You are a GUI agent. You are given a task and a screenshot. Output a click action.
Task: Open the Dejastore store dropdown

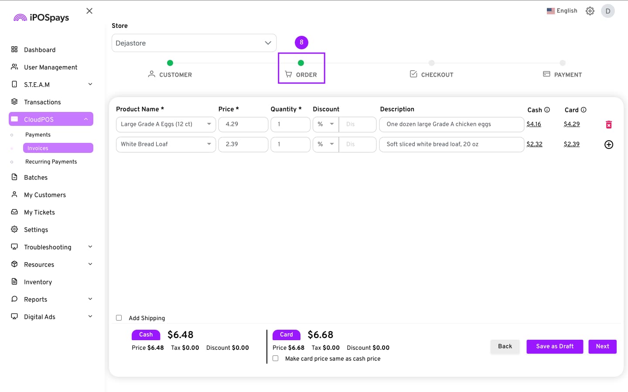click(x=194, y=43)
